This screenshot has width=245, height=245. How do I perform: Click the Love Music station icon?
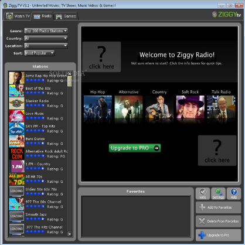coord(16,116)
